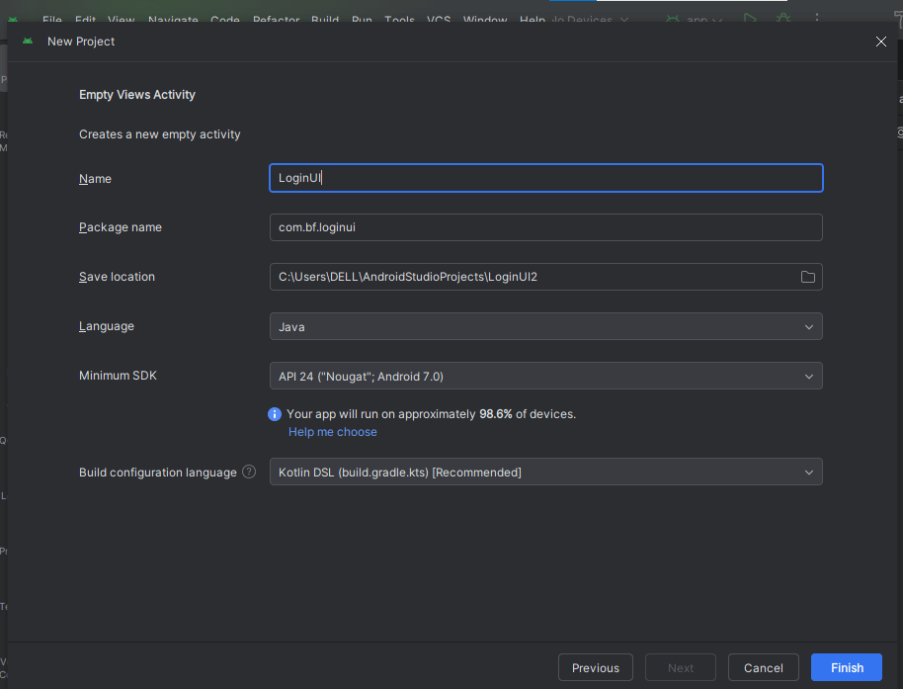Open the Tools menu in the menu bar
The height and width of the screenshot is (689, 903).
(399, 20)
